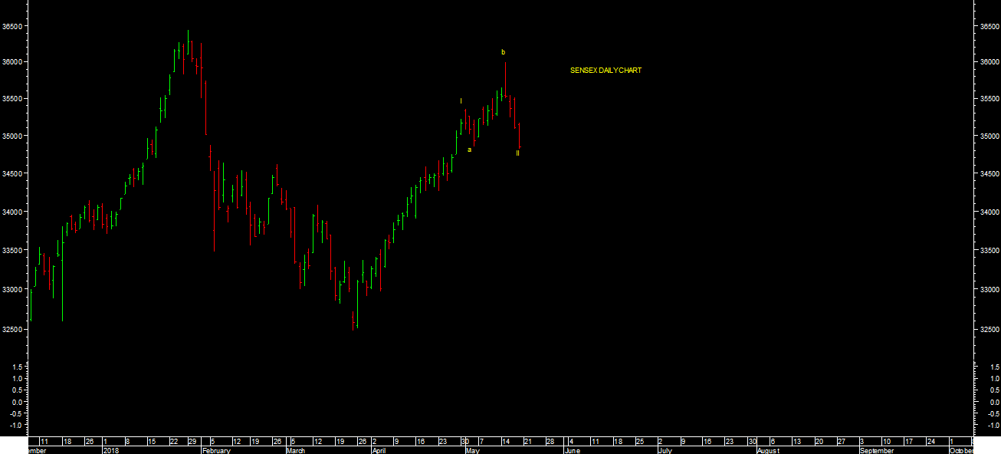
Task: Select the yellow wave label 'a'
Action: coord(469,150)
